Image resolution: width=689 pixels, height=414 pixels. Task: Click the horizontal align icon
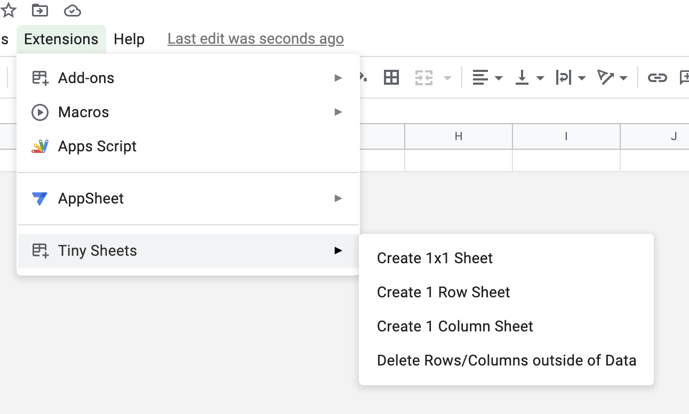pyautogui.click(x=480, y=78)
